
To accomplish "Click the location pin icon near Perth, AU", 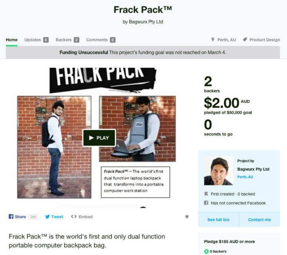I will (213, 39).
